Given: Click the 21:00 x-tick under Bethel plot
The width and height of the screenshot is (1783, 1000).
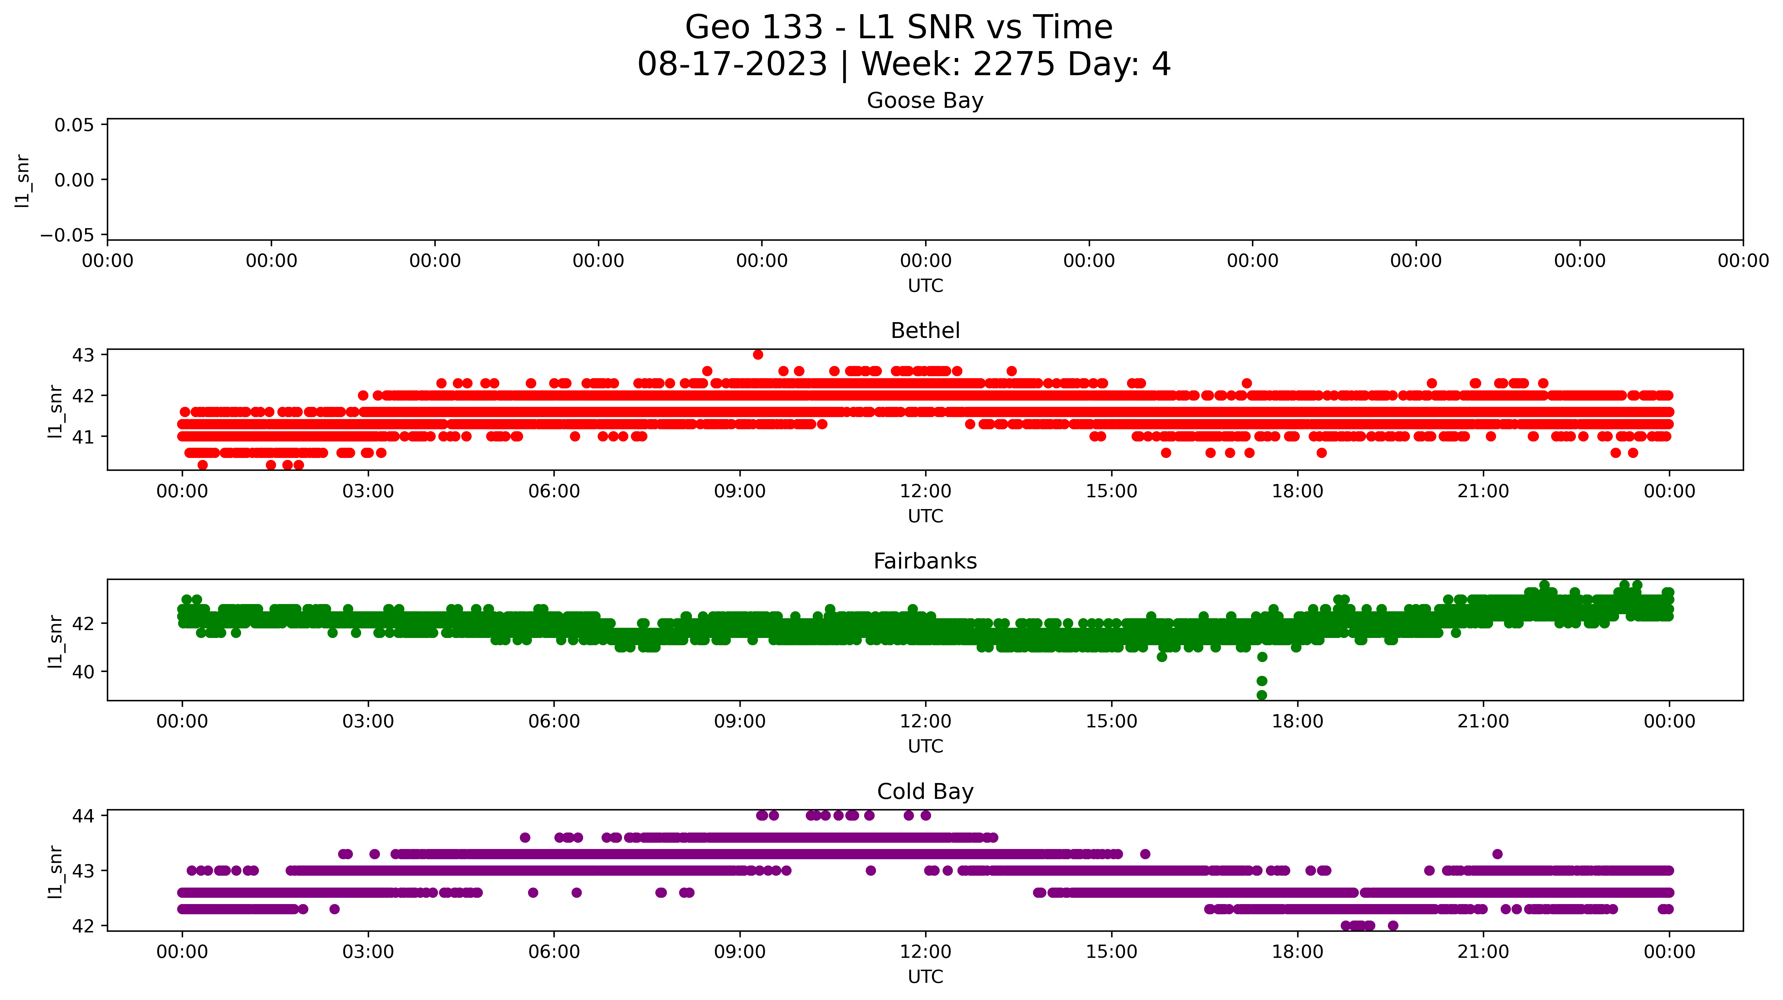Looking at the screenshot, I should (x=1483, y=491).
